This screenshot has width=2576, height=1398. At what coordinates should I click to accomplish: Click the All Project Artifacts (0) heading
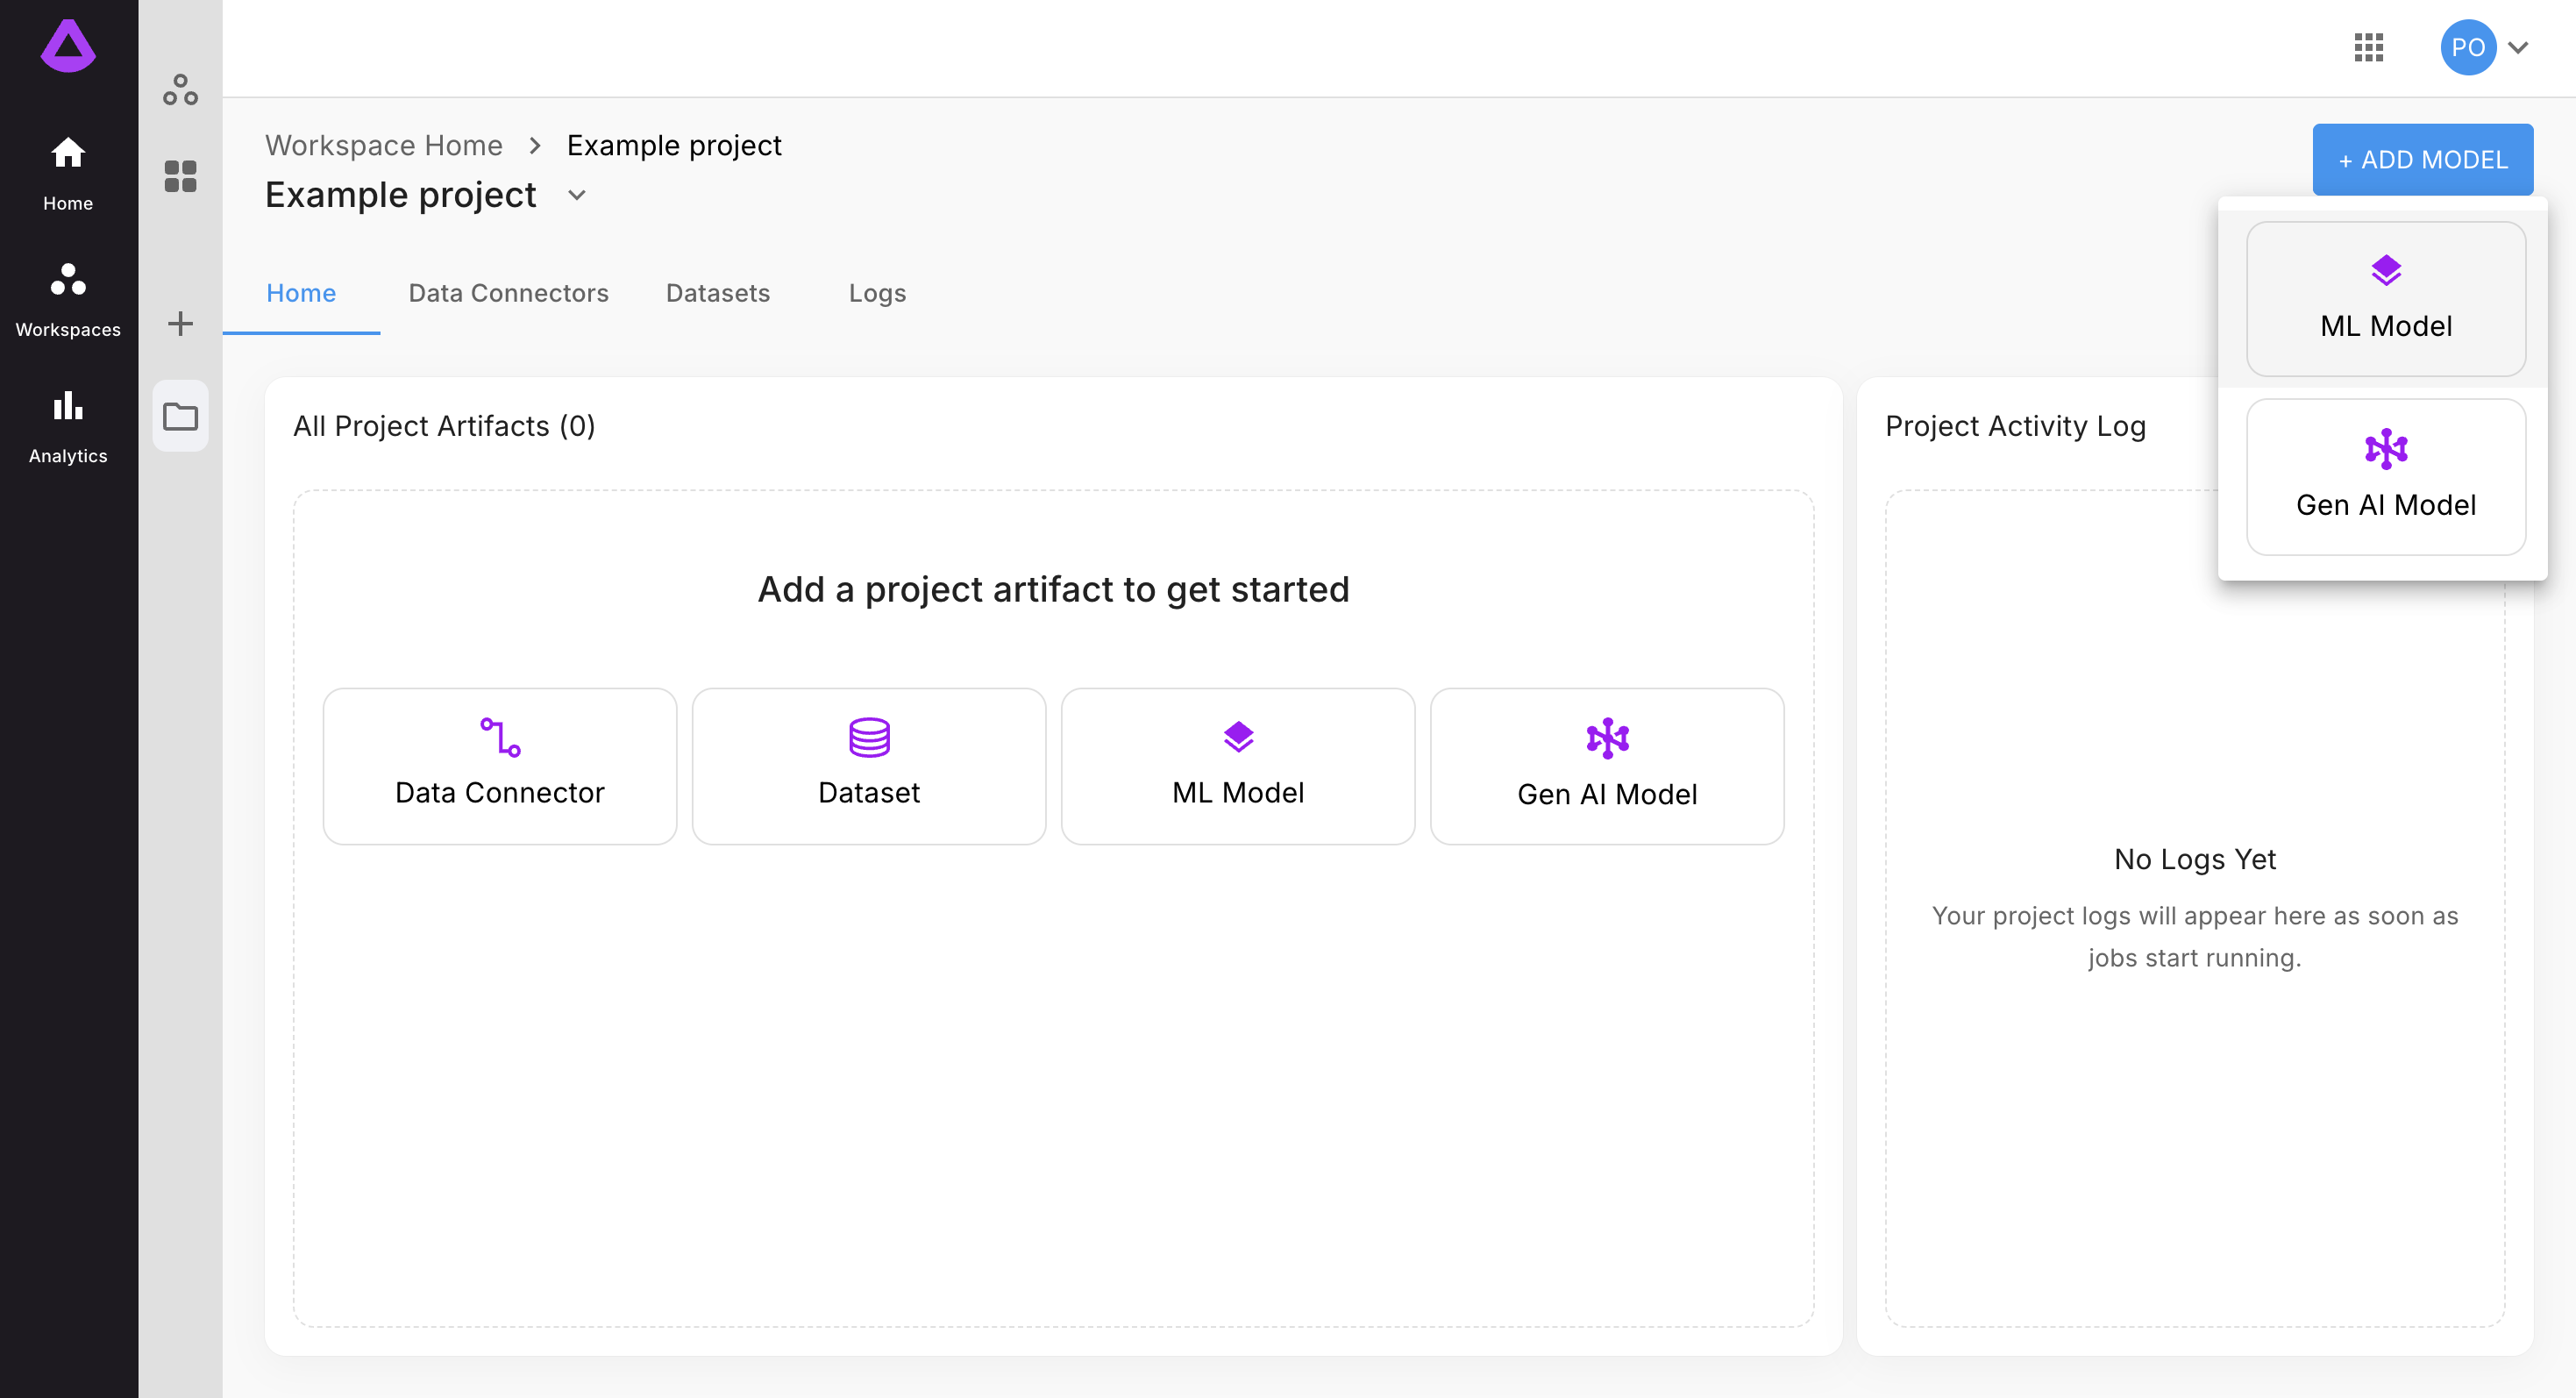click(x=444, y=426)
